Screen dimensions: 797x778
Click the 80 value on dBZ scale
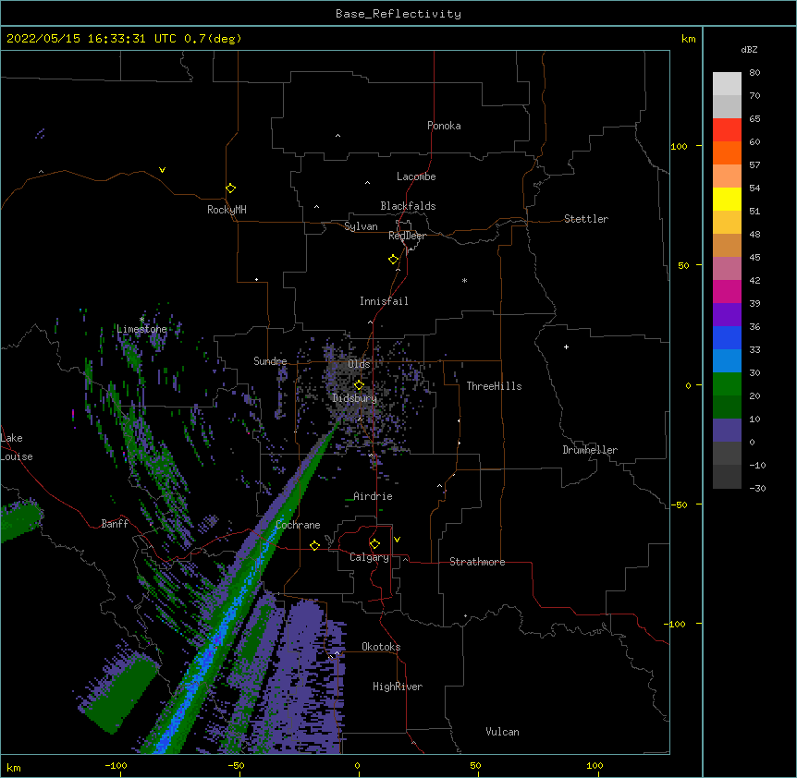[754, 73]
